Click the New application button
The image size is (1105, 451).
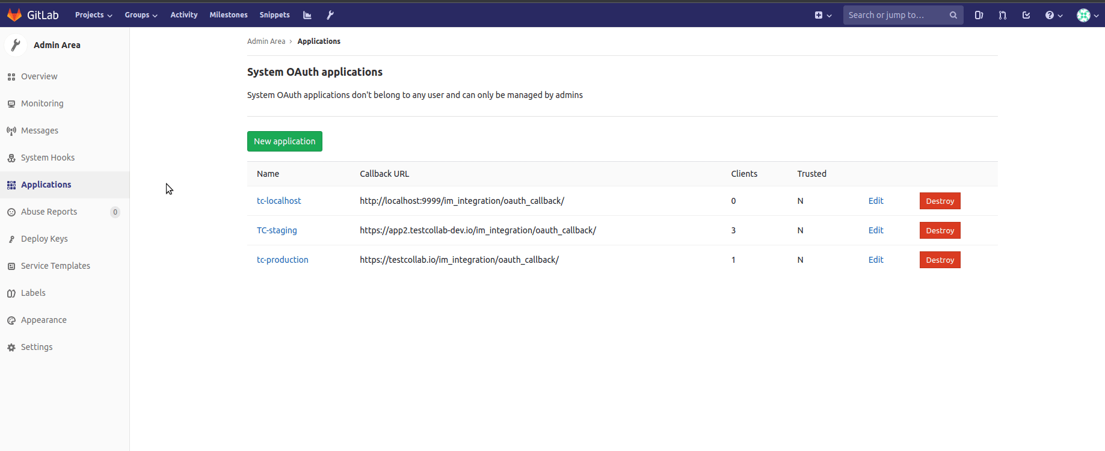pyautogui.click(x=285, y=141)
